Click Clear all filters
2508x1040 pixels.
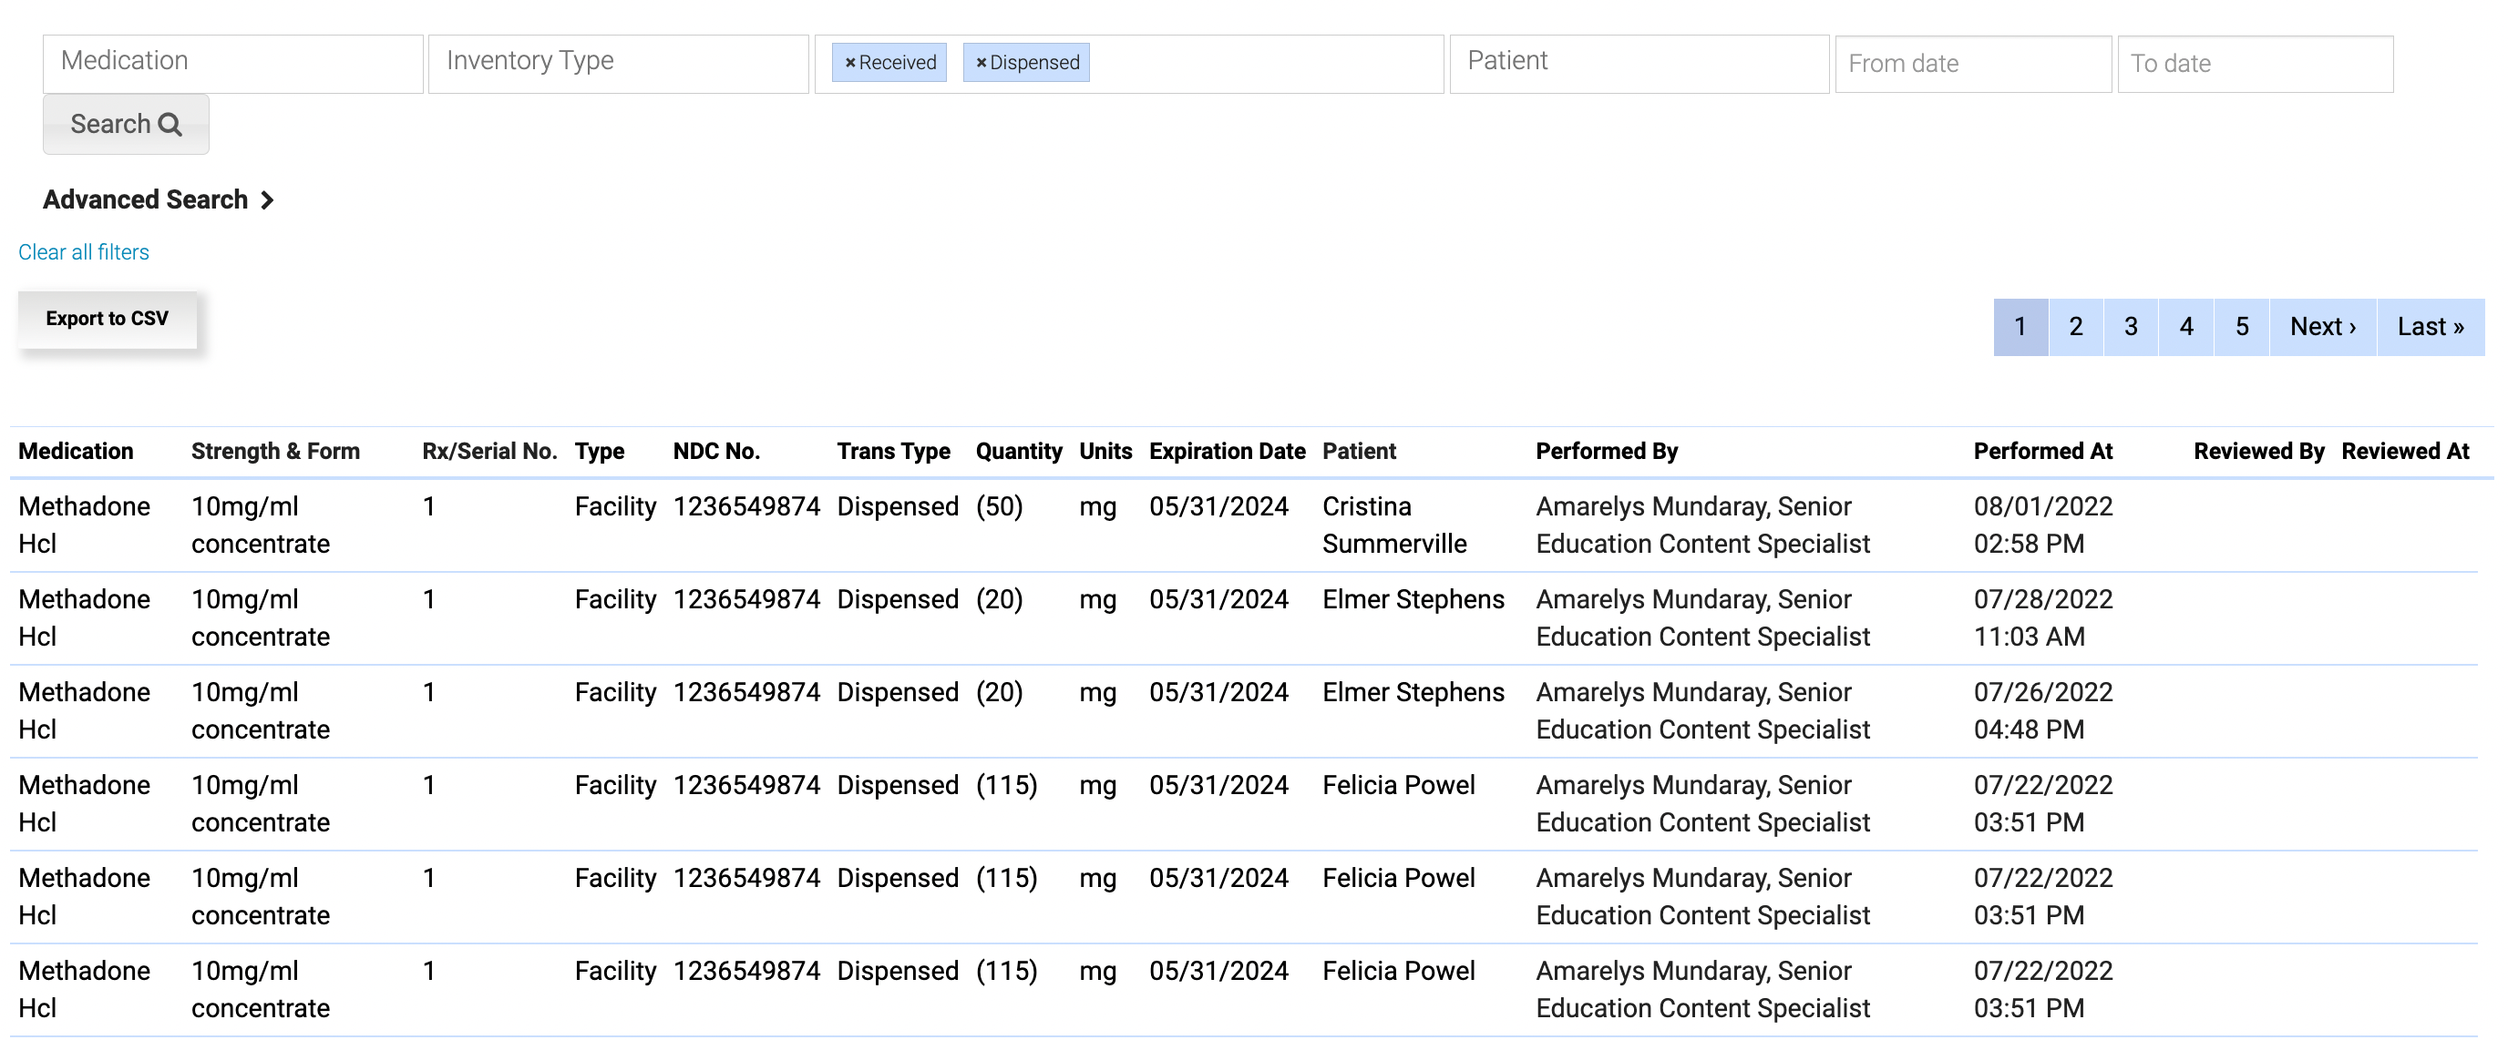click(x=83, y=252)
